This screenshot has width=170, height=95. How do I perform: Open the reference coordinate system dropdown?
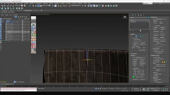coord(45,5)
